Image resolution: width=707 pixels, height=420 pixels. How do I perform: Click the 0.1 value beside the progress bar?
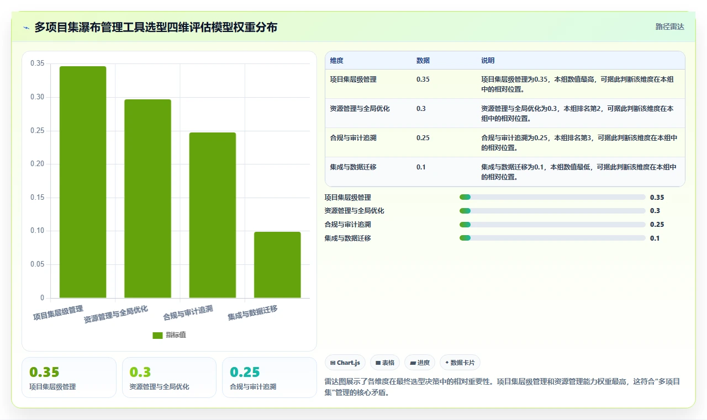655,238
